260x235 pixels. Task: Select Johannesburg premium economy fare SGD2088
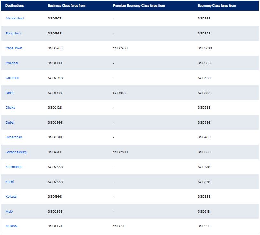pyautogui.click(x=120, y=152)
